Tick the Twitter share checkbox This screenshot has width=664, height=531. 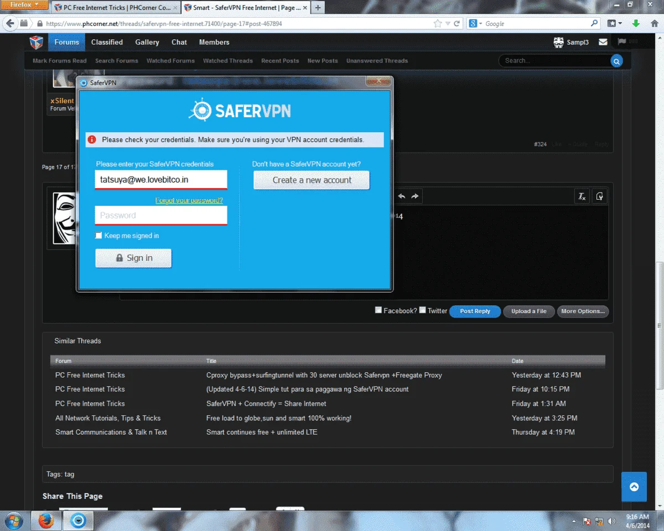tap(423, 310)
